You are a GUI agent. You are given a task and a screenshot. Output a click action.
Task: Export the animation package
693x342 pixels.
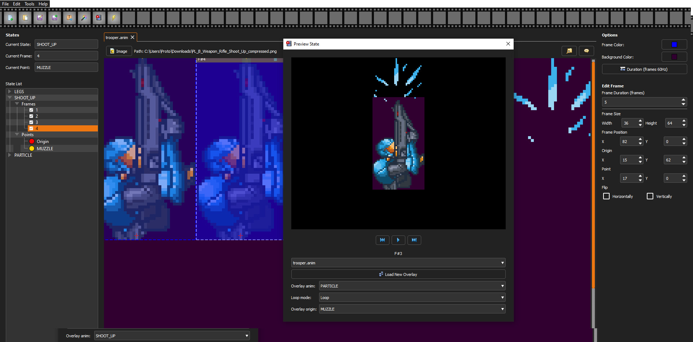(x=69, y=17)
